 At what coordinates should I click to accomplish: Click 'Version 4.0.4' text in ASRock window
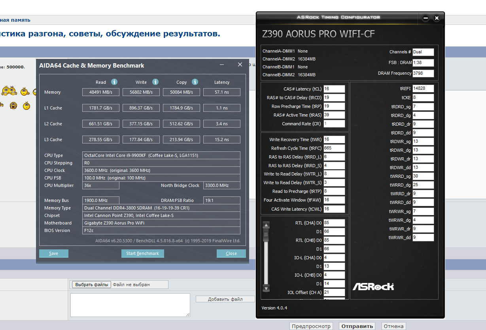coord(274,308)
